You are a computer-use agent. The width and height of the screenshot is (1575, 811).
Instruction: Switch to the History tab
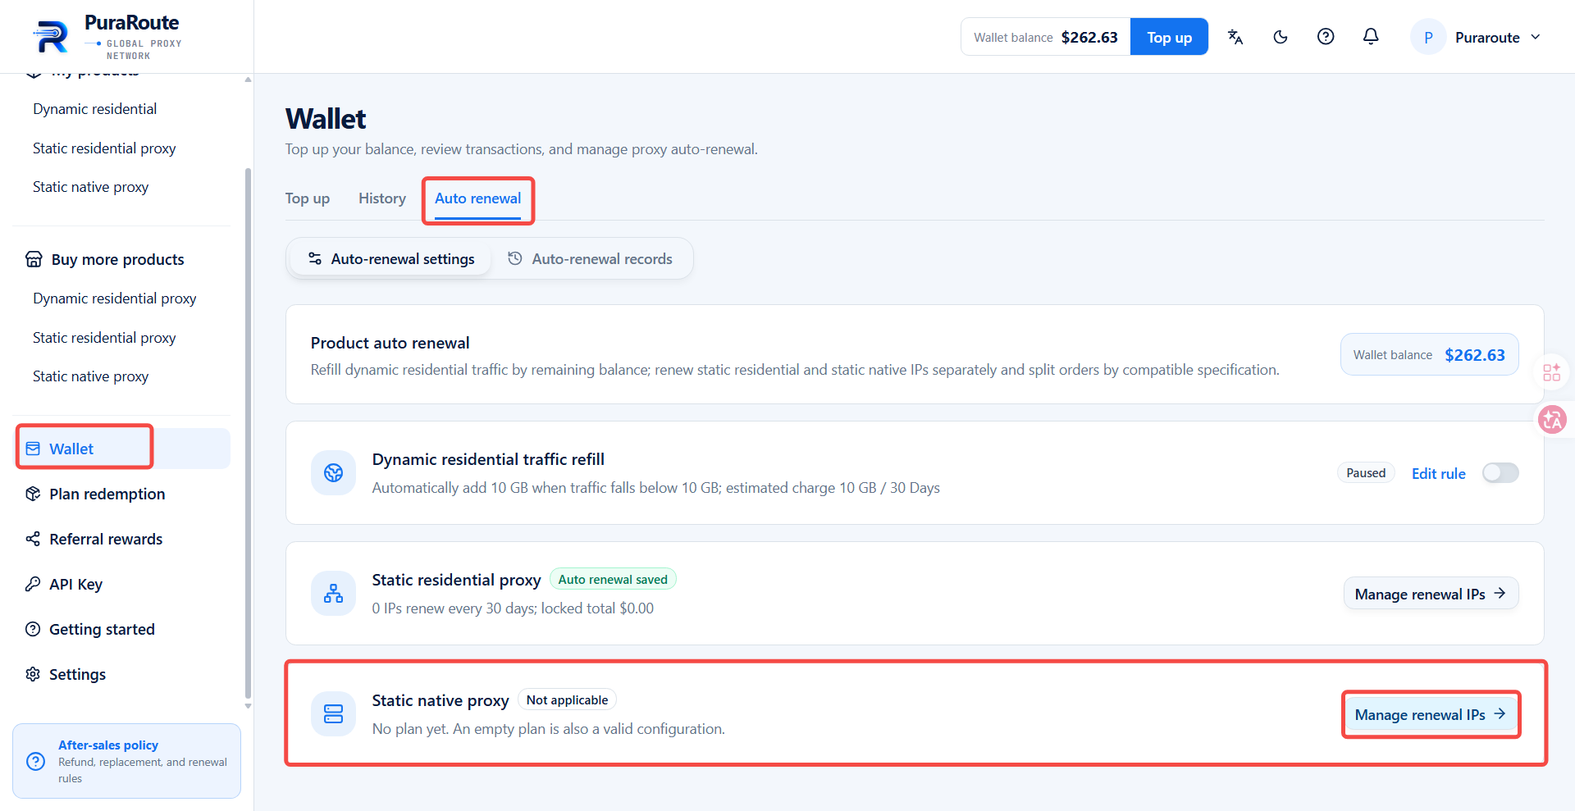pyautogui.click(x=382, y=198)
